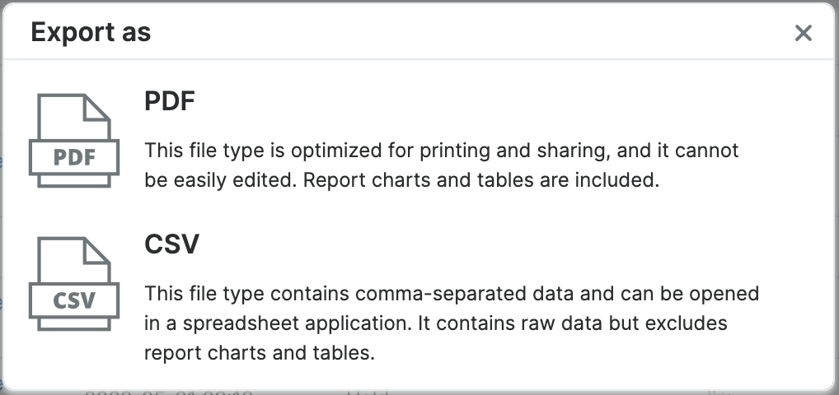Click the dialog header bar area

point(453,33)
